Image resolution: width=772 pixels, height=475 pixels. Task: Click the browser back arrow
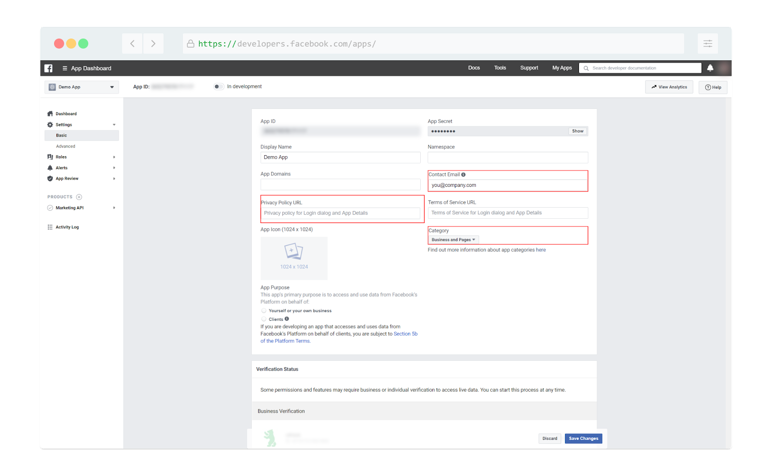(x=132, y=43)
